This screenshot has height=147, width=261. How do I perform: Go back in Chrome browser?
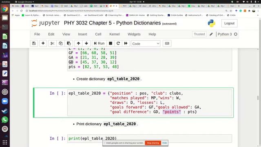coord(13,11)
